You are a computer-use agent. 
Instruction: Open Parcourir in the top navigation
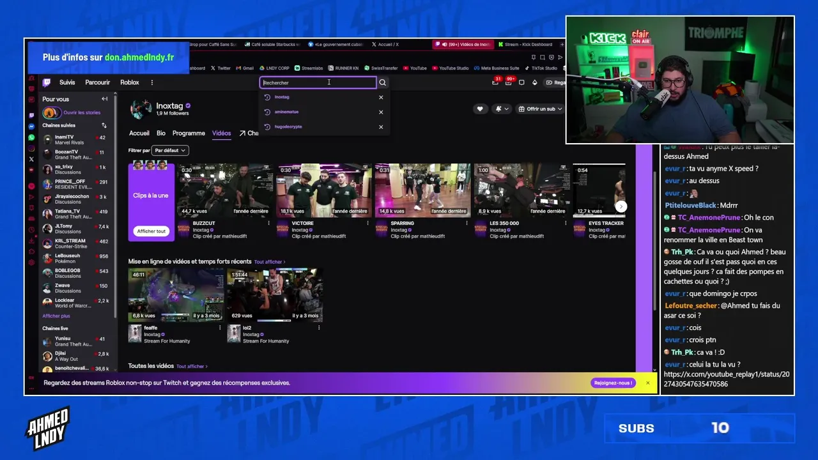[x=98, y=82]
